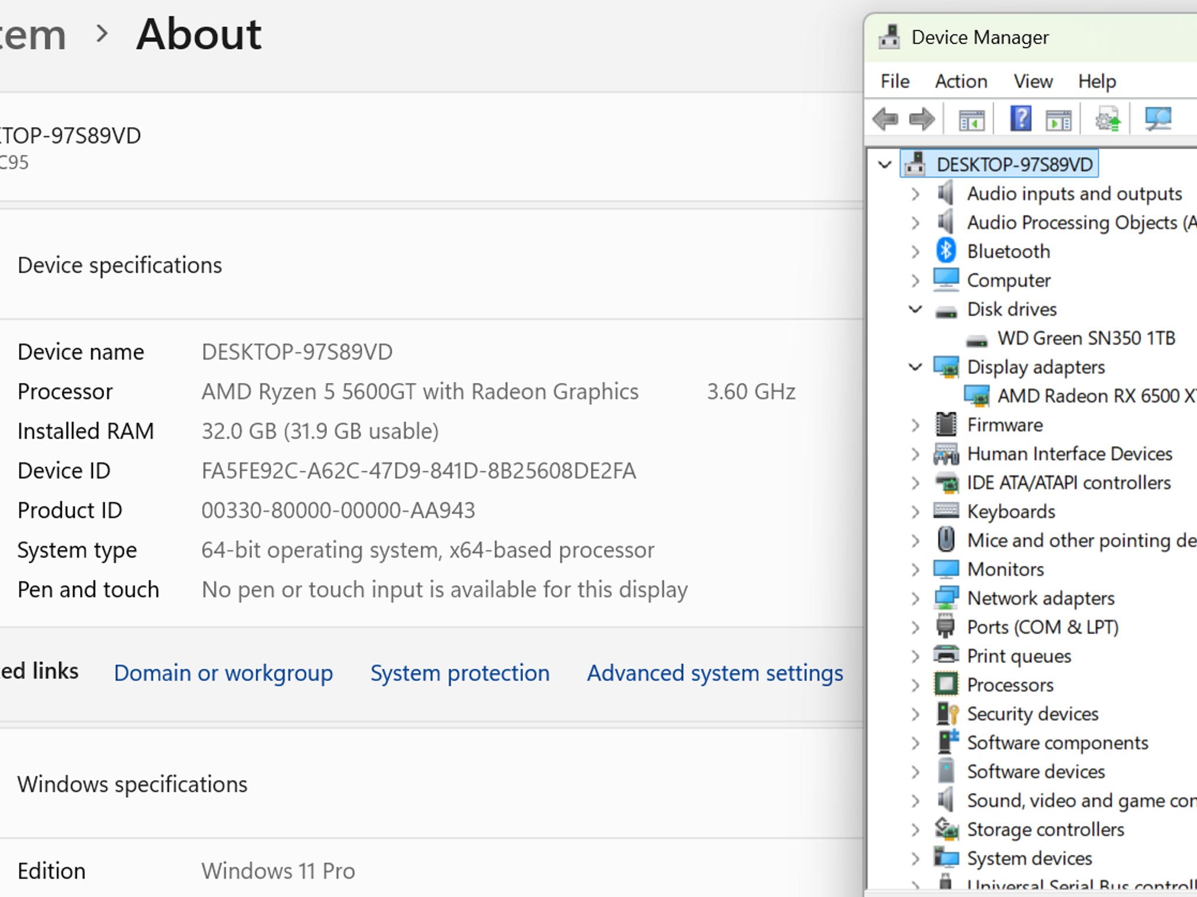Collapse the Display adapters node

click(x=915, y=366)
